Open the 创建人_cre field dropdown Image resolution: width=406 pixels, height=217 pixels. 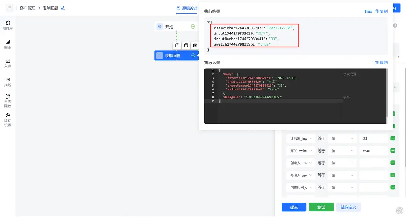coord(301,163)
